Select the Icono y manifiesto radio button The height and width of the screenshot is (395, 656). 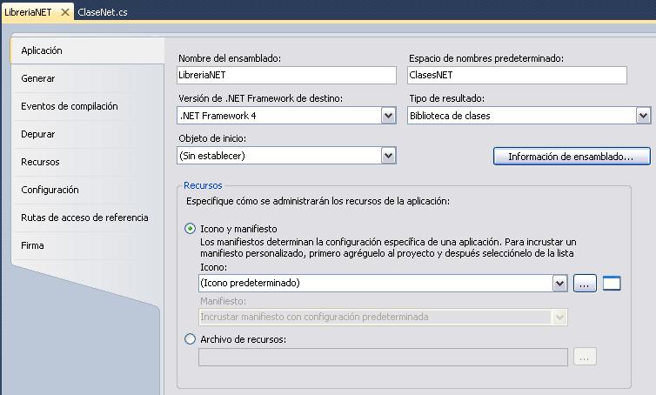pyautogui.click(x=190, y=229)
